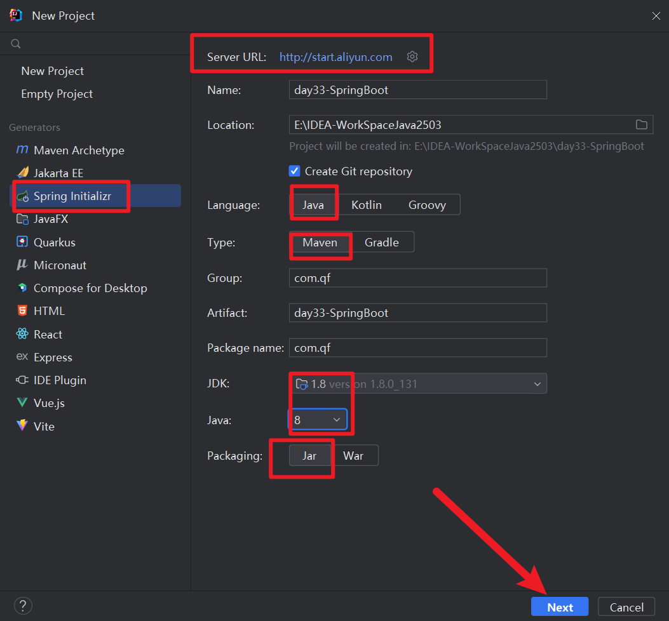Image resolution: width=669 pixels, height=621 pixels.
Task: Select Groovy as the language
Action: click(427, 204)
